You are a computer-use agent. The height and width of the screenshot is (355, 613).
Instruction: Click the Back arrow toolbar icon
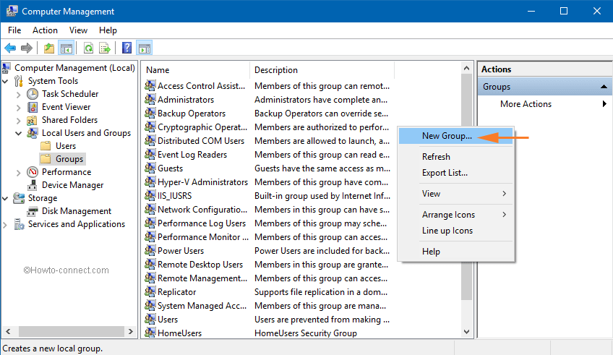(10, 48)
